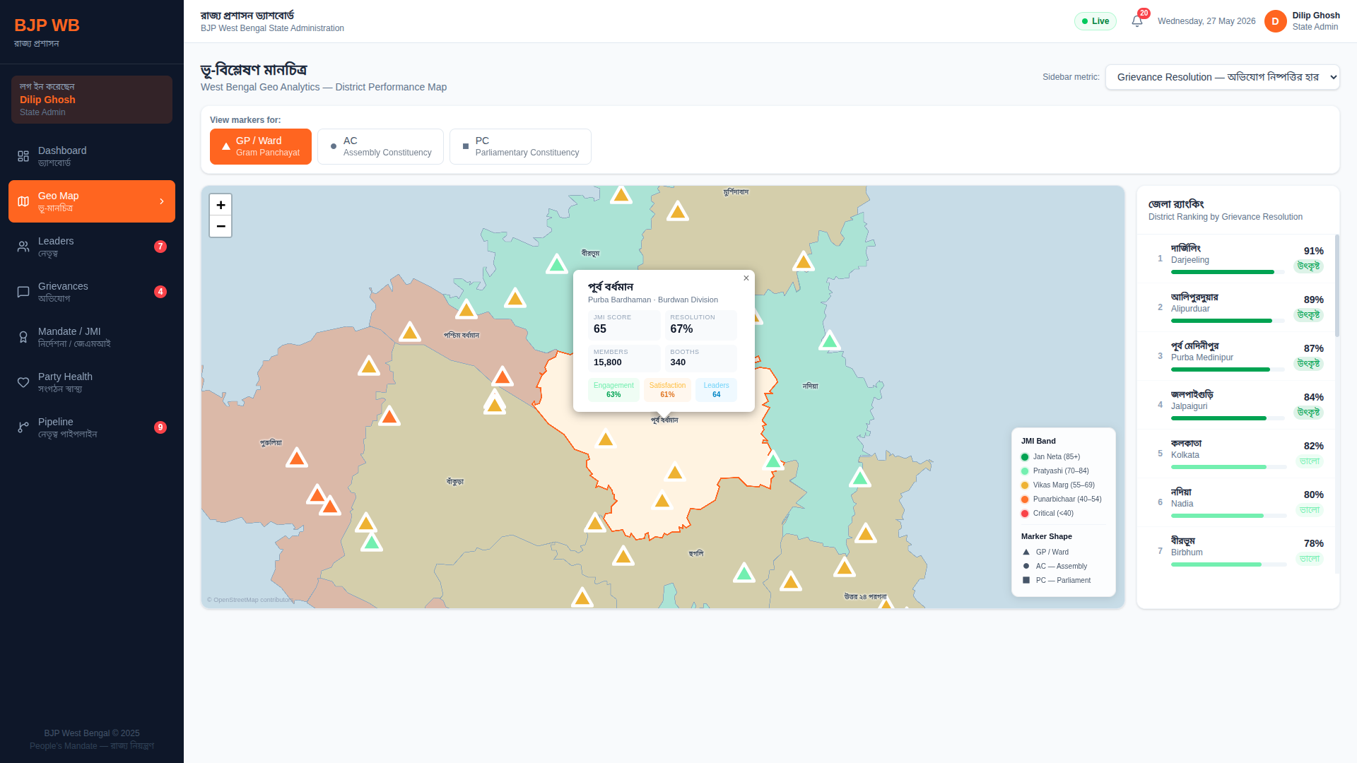Zoom out on the map
1357x763 pixels.
pos(221,226)
